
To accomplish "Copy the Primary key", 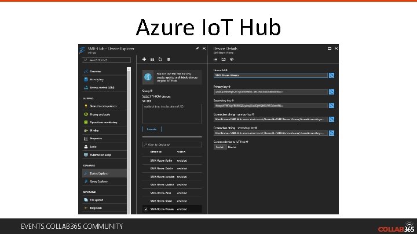I will [x=331, y=92].
